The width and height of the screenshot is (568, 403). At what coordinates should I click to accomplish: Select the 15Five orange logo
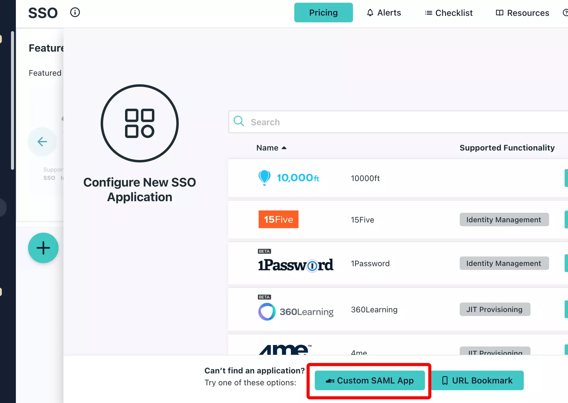tap(279, 219)
